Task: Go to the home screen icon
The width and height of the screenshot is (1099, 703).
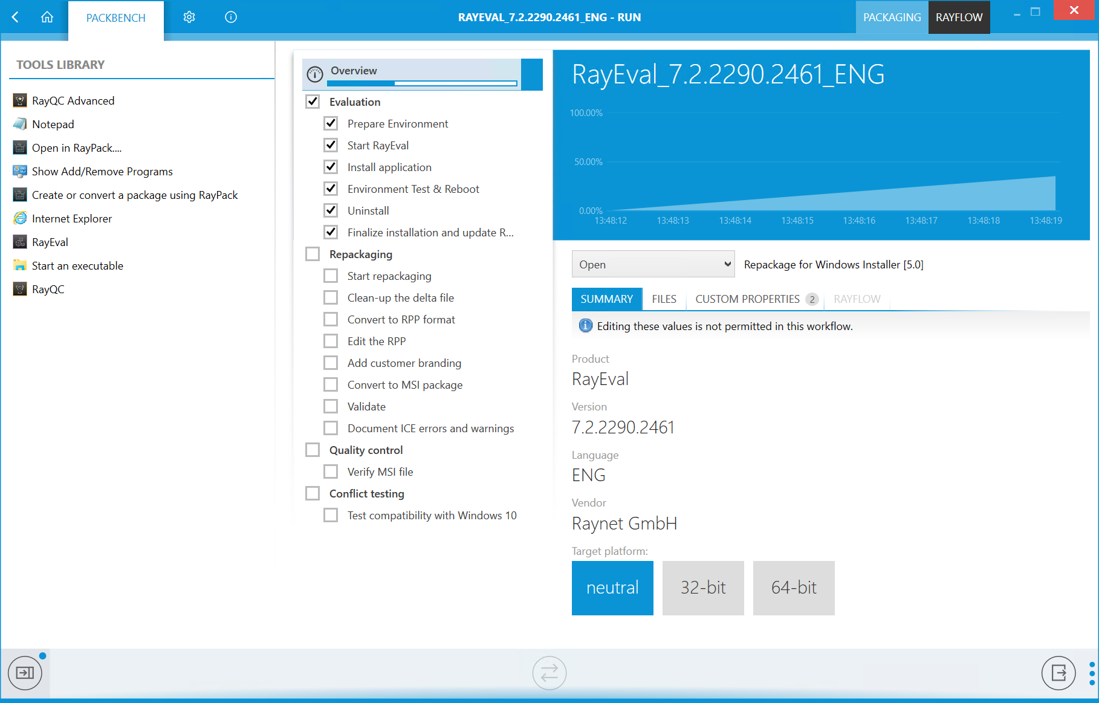Action: [x=47, y=17]
